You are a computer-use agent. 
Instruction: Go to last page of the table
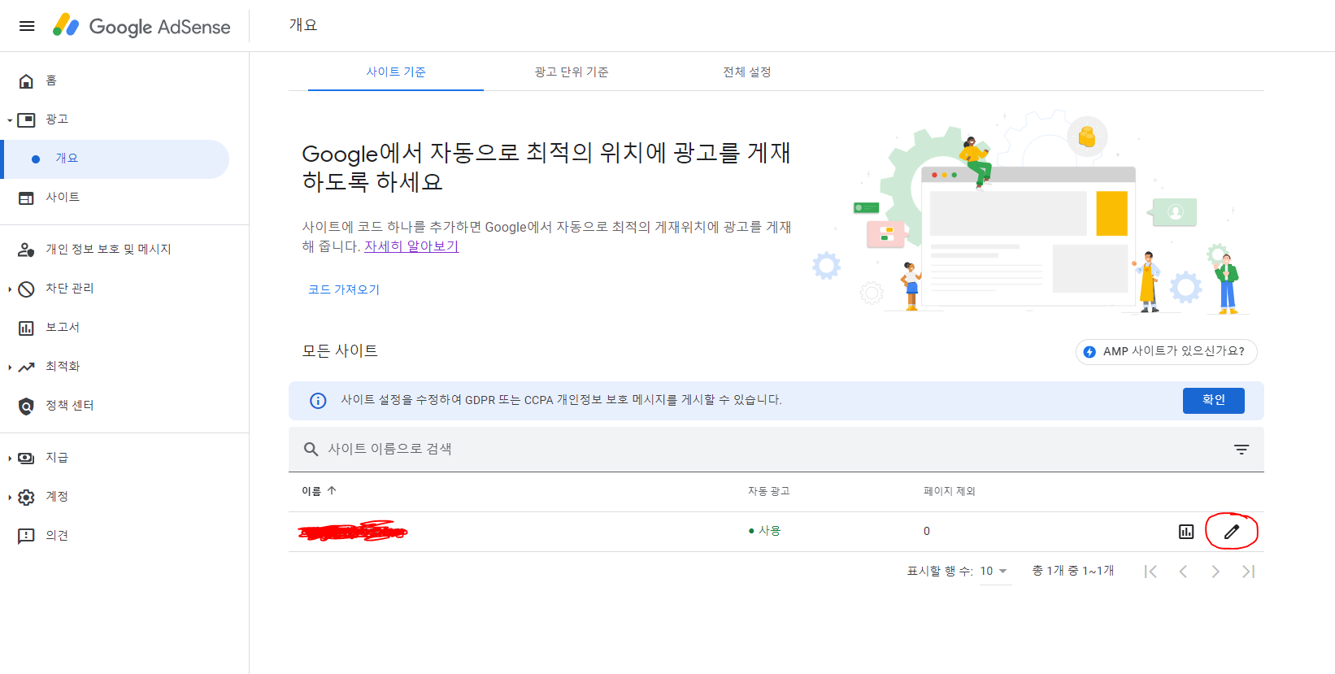click(x=1248, y=572)
